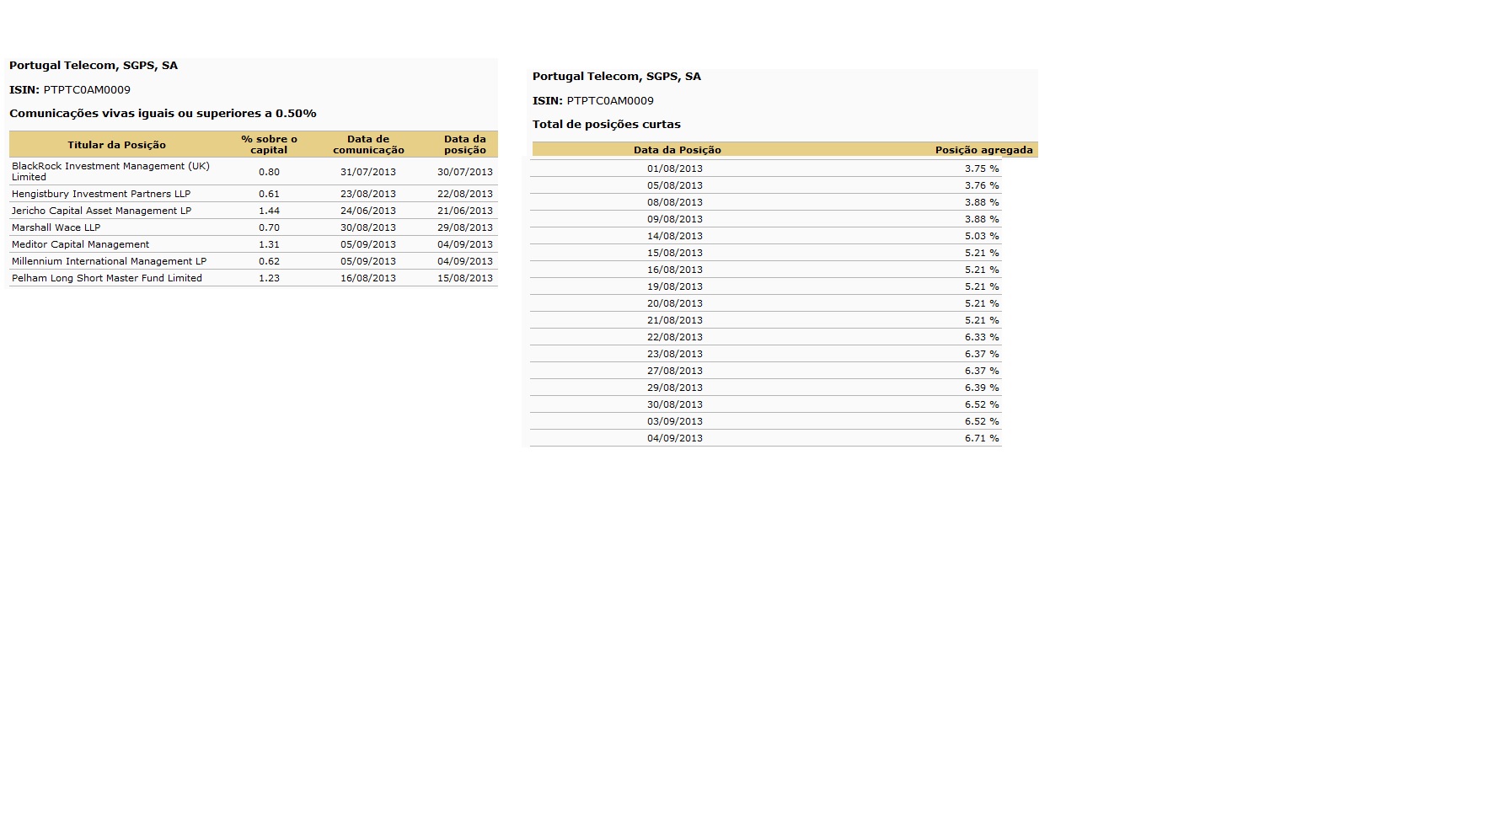Click Meditor's communication date 05/09/2013
The image size is (1500, 829).
[368, 244]
